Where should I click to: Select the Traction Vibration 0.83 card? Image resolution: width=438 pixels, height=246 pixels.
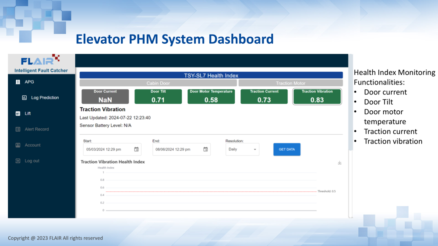point(317,97)
